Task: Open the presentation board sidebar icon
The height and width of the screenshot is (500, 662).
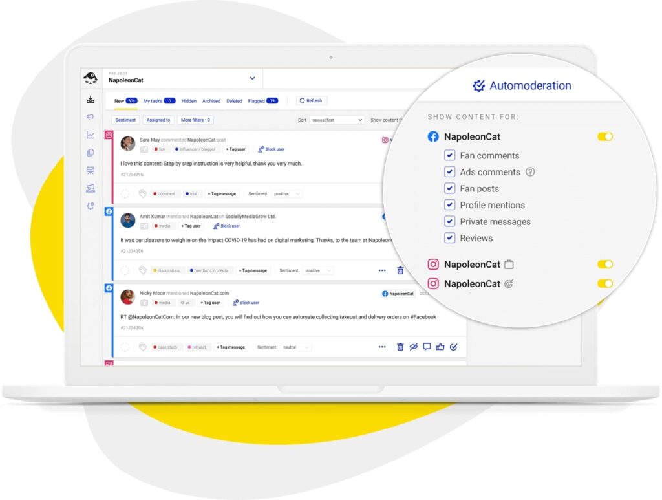Action: (91, 170)
